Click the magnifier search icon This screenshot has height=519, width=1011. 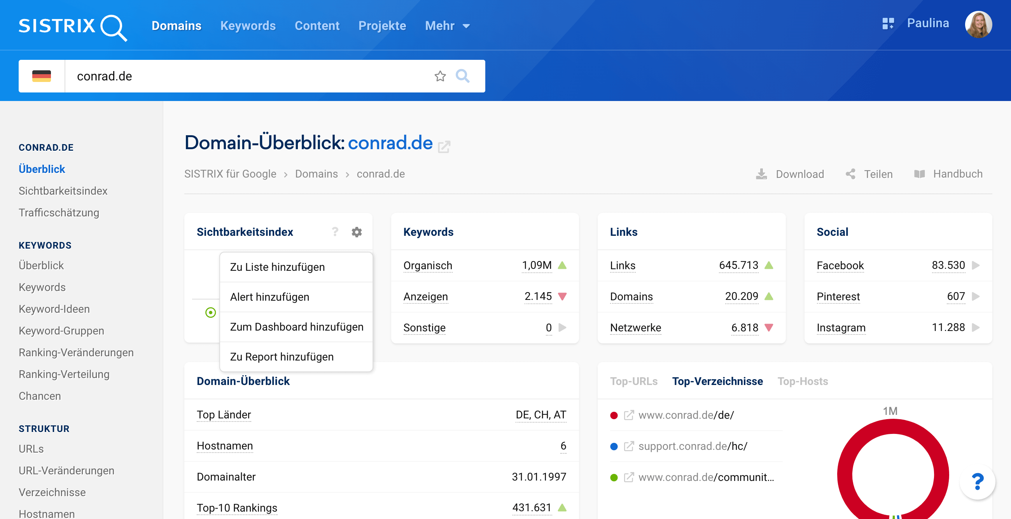pos(462,76)
